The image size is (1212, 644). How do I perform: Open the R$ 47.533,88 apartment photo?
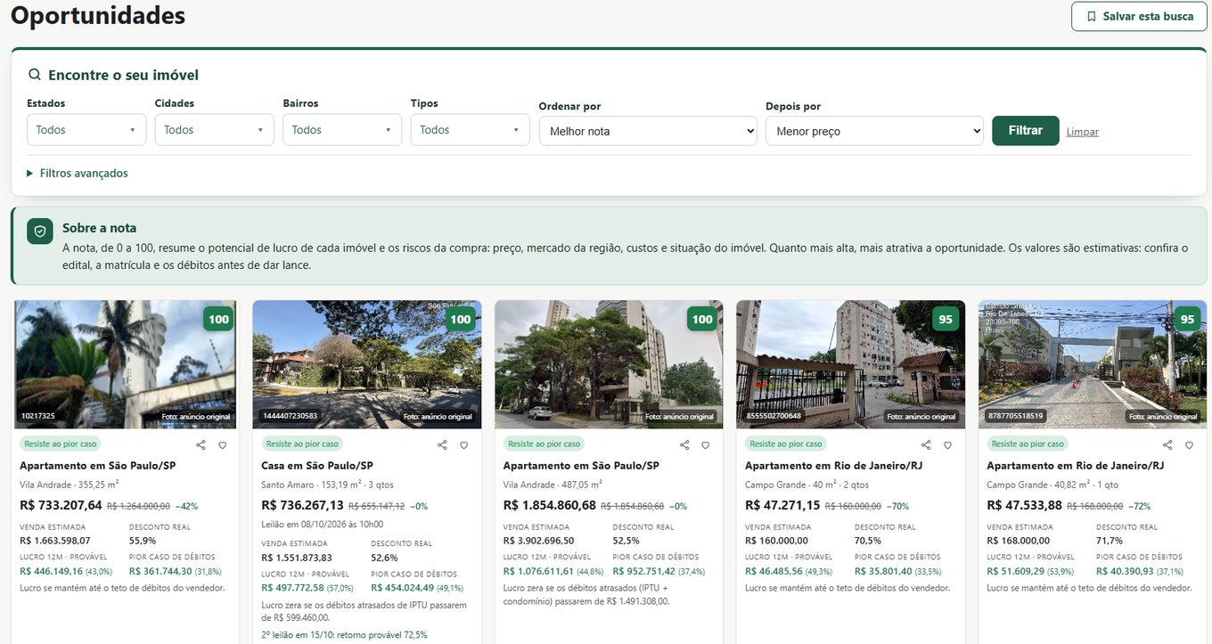(1093, 364)
